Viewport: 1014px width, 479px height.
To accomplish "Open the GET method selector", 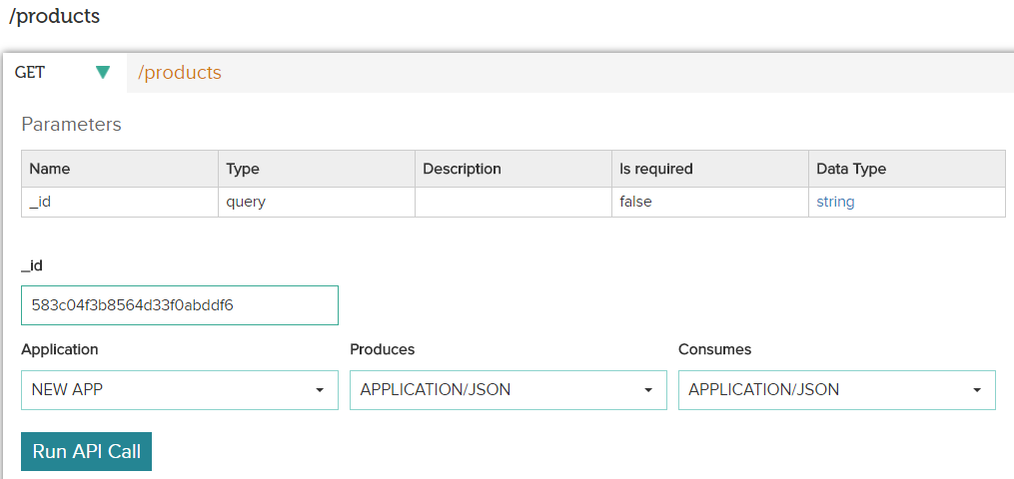I will coord(64,72).
